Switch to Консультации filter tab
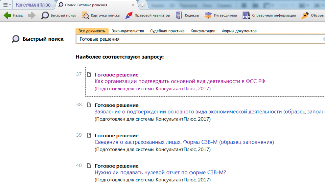Viewport: 325px width, 183px height. point(203,31)
